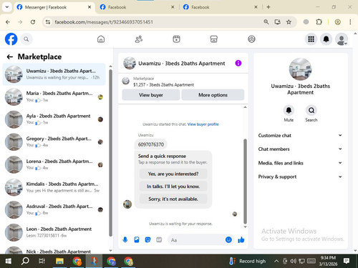The height and width of the screenshot is (268, 358).
Task: Open the Windows Start menu
Action: click(x=9, y=261)
